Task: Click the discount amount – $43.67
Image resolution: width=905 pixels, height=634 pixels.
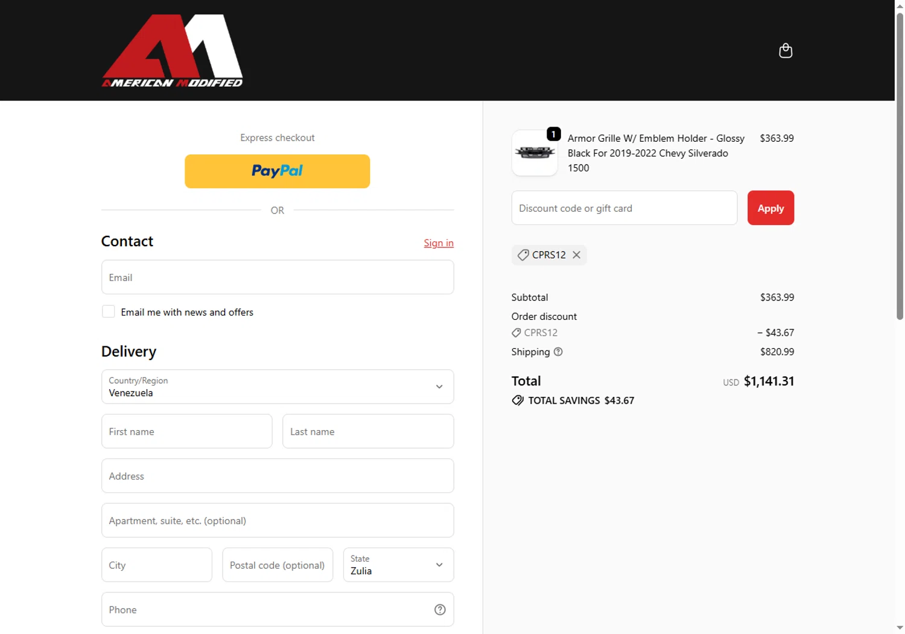Action: (776, 332)
